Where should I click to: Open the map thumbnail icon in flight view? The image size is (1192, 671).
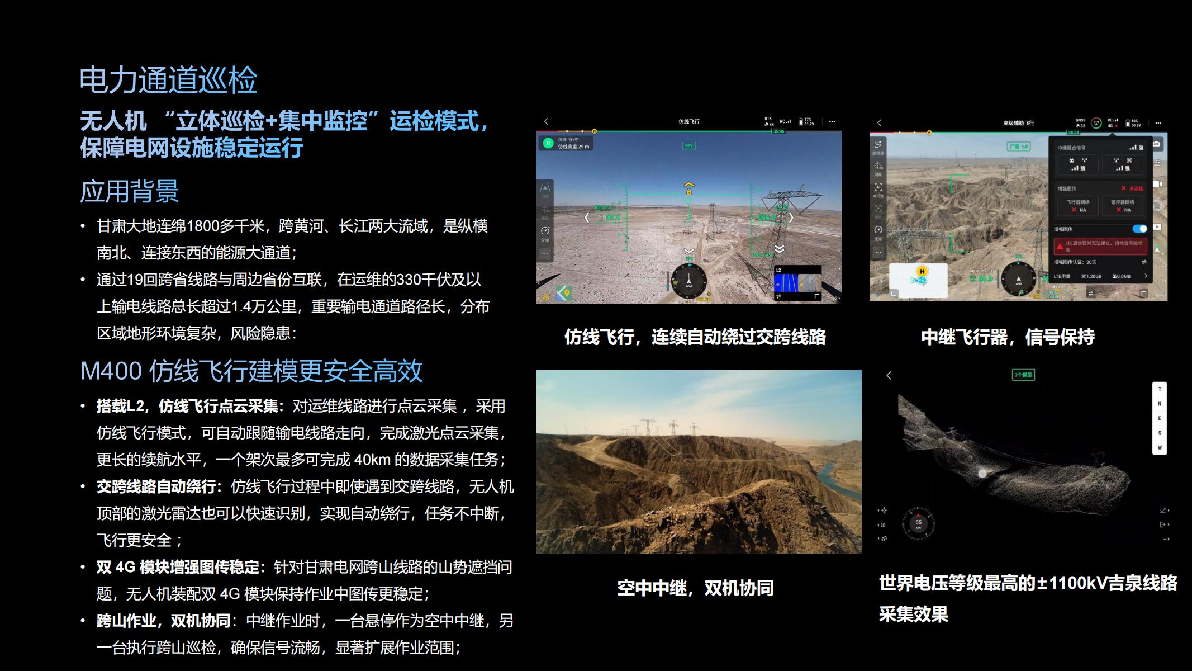pyautogui.click(x=564, y=293)
